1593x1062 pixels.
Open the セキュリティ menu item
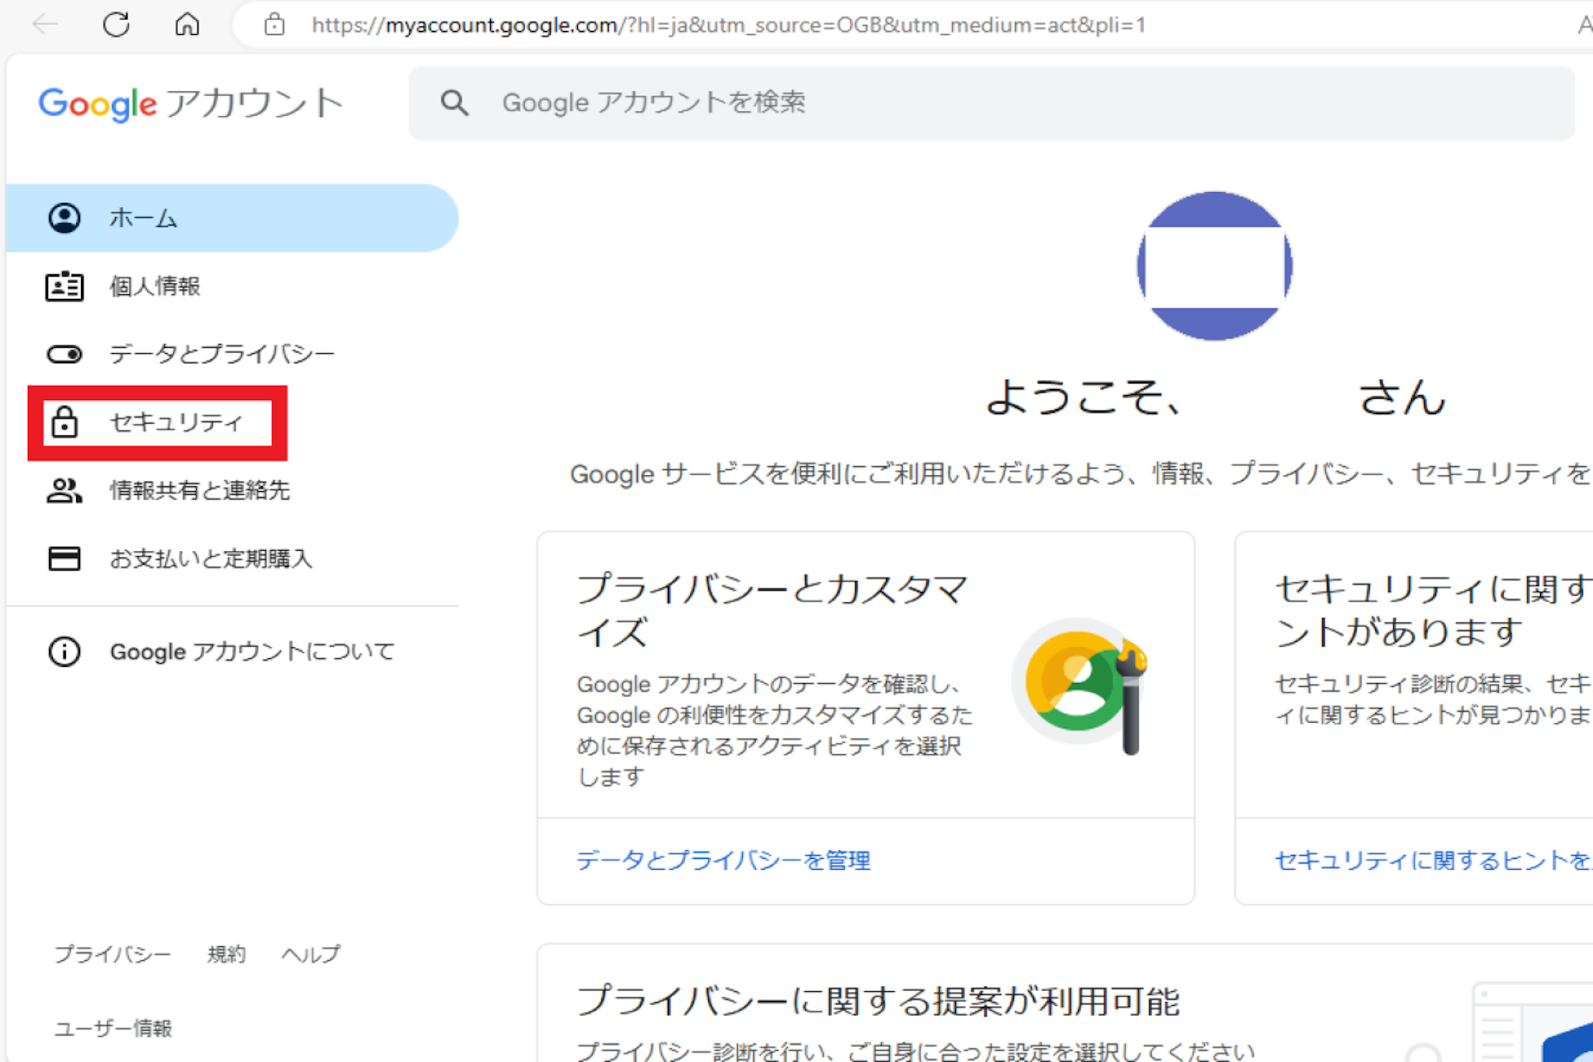click(x=176, y=422)
